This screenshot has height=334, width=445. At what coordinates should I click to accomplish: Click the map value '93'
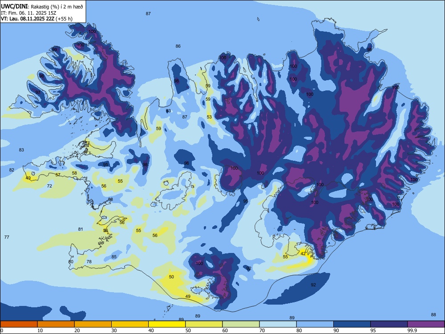coord(168,111)
